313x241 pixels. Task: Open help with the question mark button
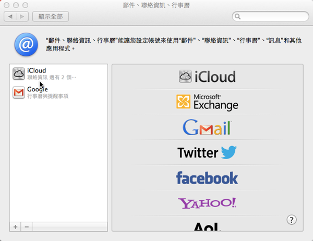(x=292, y=220)
